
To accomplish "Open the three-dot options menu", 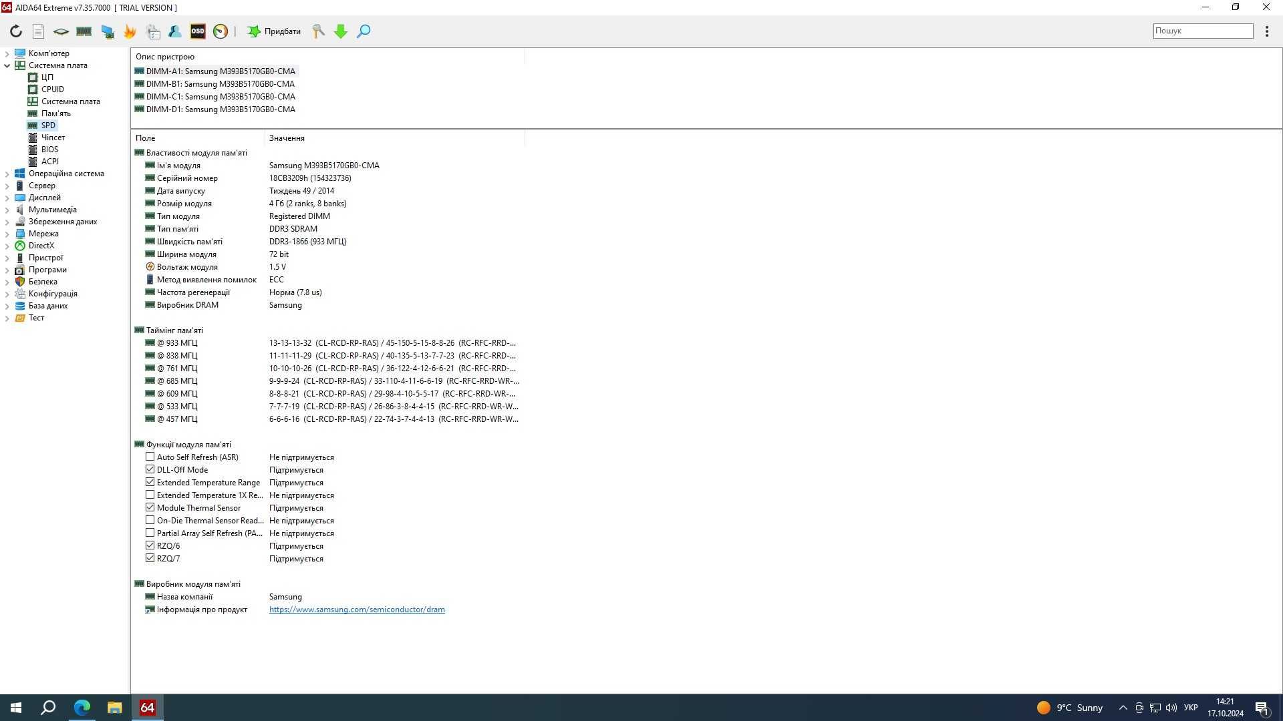I will (x=1267, y=31).
